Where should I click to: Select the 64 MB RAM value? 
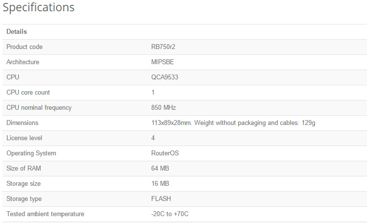point(160,169)
